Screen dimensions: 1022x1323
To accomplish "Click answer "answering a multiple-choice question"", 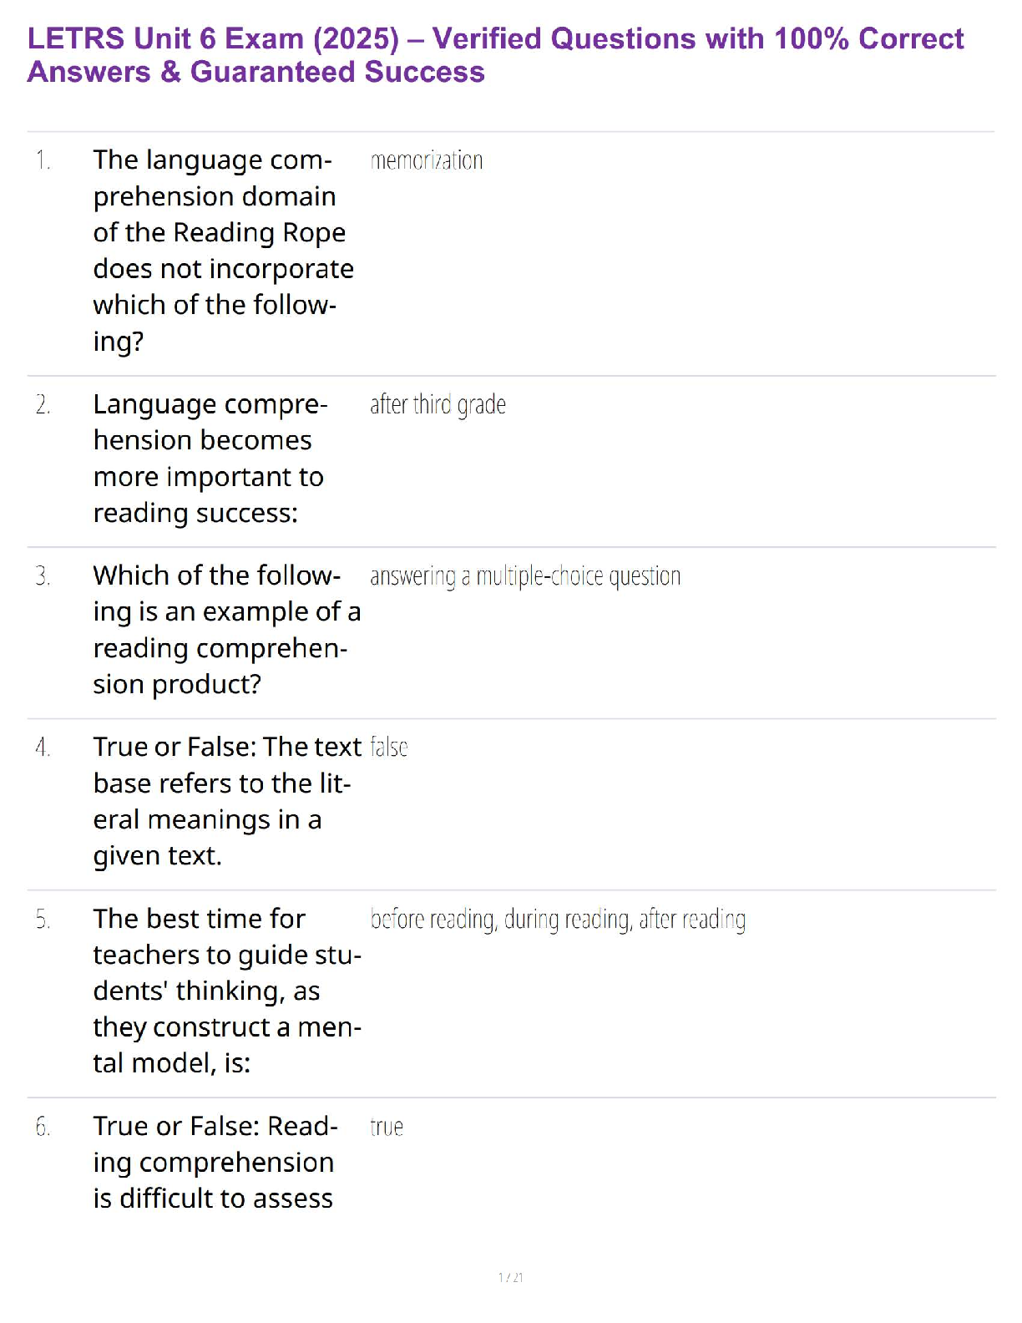I will [524, 576].
